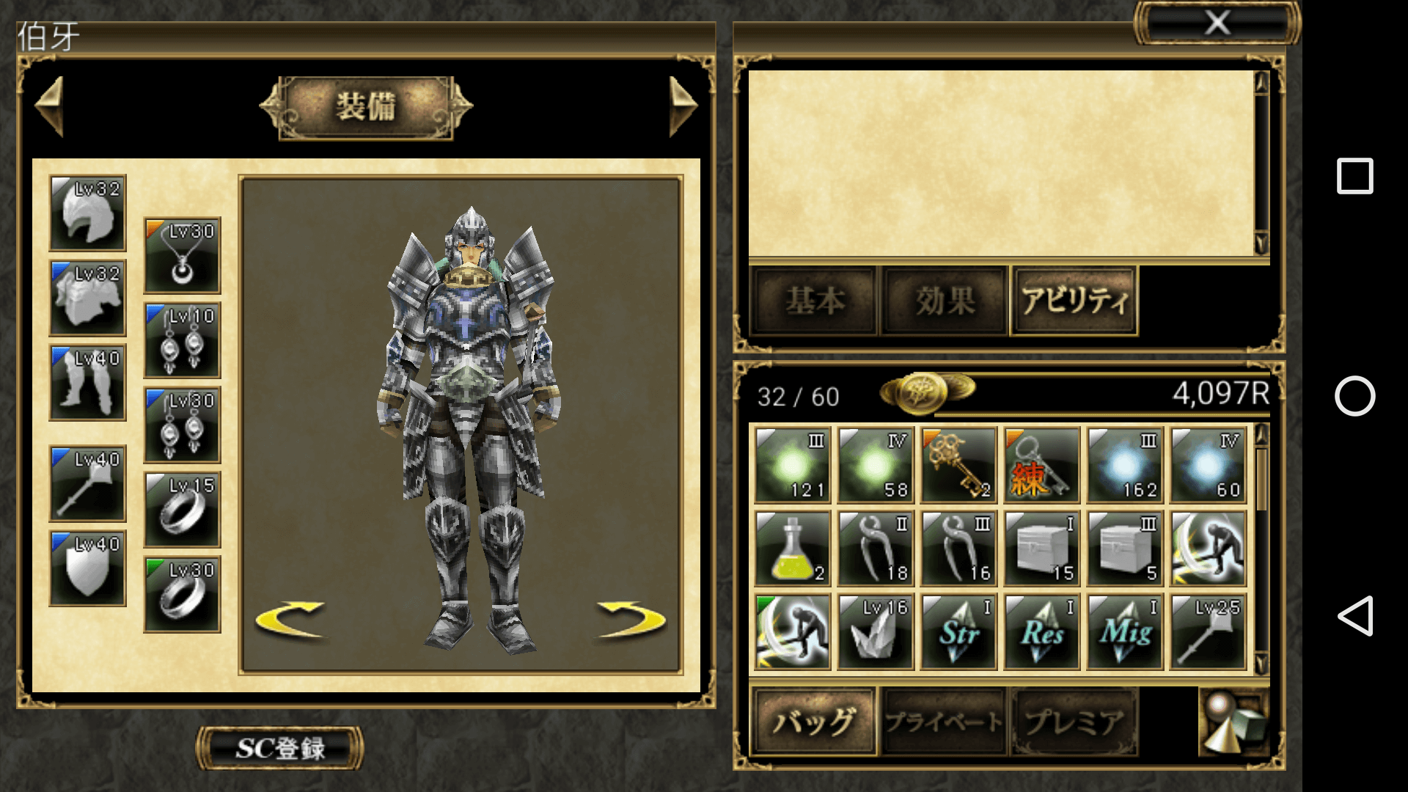Switch to the 基本 info tab

(x=815, y=301)
